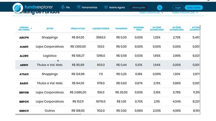Open fund BBPO11
The height and width of the screenshot is (121, 216).
click(x=24, y=102)
